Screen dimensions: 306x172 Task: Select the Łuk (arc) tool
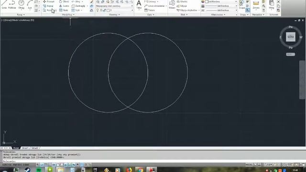(30, 5)
